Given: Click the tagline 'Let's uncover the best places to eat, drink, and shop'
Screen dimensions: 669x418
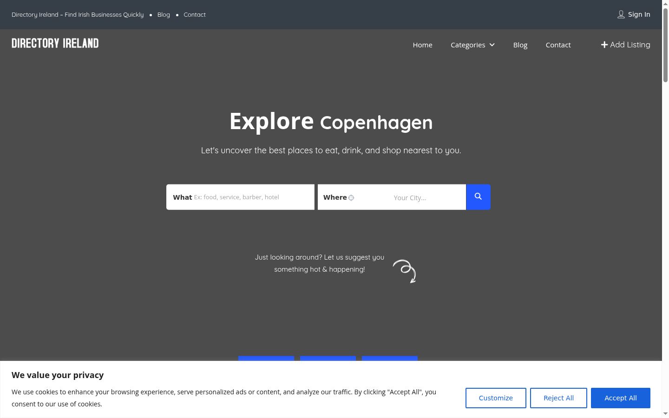Looking at the screenshot, I should click(331, 150).
